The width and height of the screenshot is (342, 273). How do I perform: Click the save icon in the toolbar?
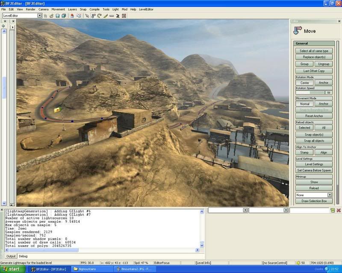[57, 16]
